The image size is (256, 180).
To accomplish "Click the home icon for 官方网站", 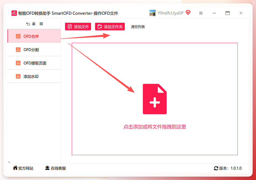I will point(15,168).
